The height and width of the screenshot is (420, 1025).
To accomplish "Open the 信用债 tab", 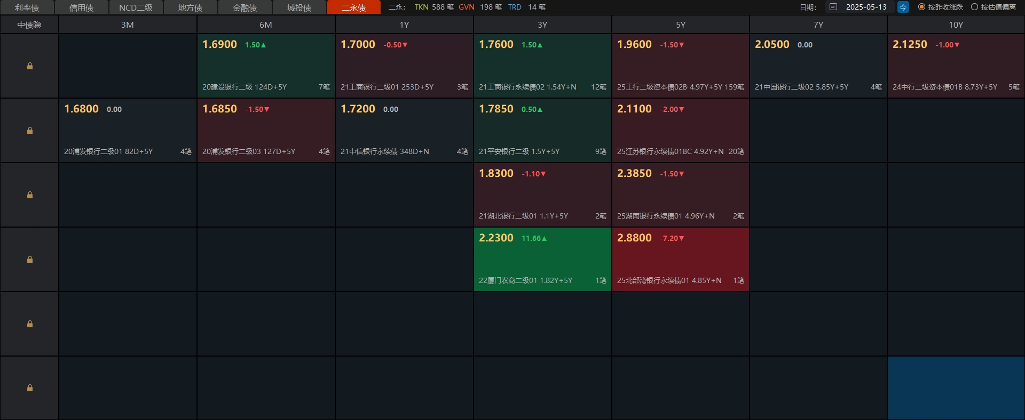I will pos(82,7).
